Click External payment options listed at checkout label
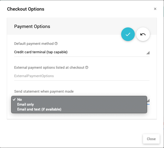Viewport: 164px width, 148px height. click(49, 68)
